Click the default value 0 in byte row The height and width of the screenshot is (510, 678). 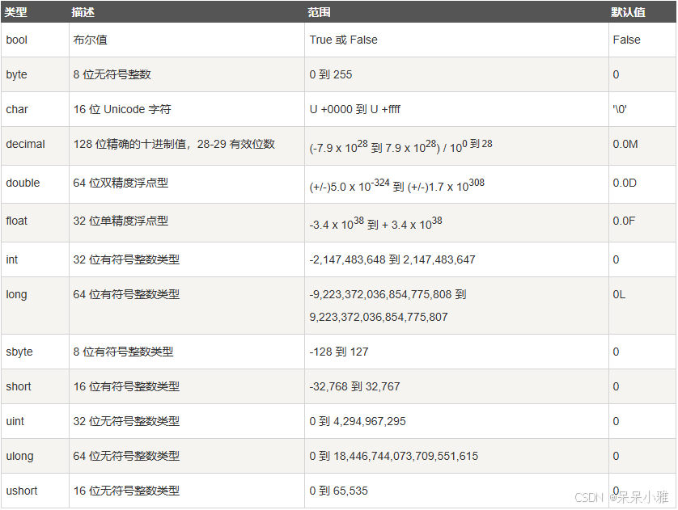[616, 74]
